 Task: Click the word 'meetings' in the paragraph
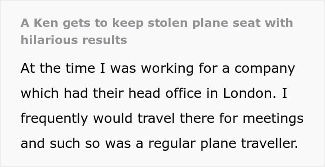pos(273,119)
